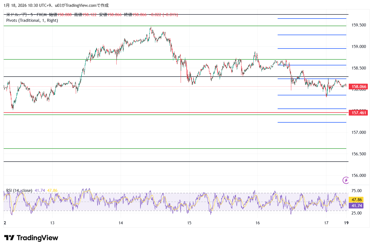Click the bold 19 date label on time axis
The image size is (373, 248).
pyautogui.click(x=346, y=223)
